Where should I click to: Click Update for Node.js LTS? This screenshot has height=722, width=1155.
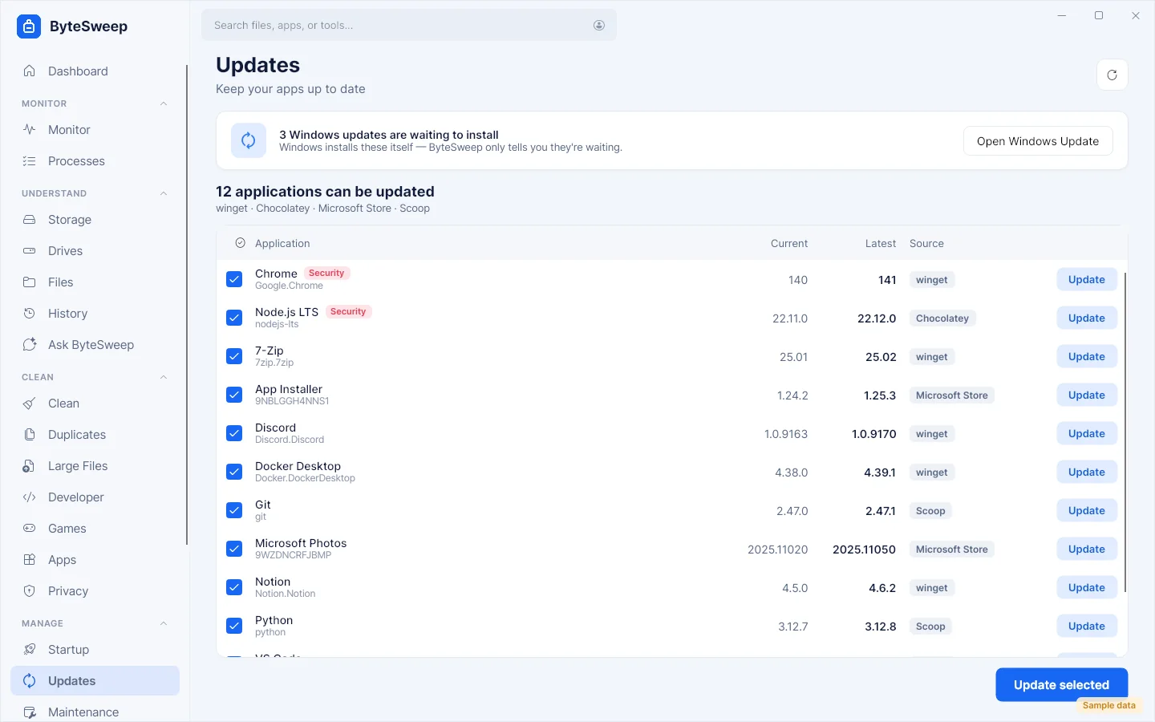1087,318
